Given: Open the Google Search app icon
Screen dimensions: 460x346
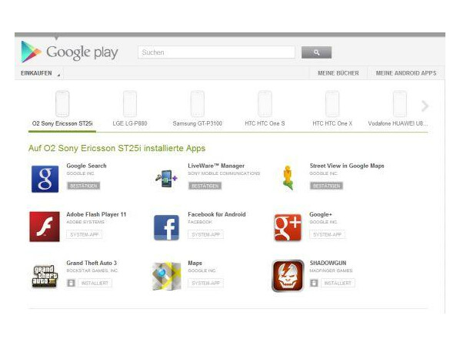Looking at the screenshot, I should [45, 179].
